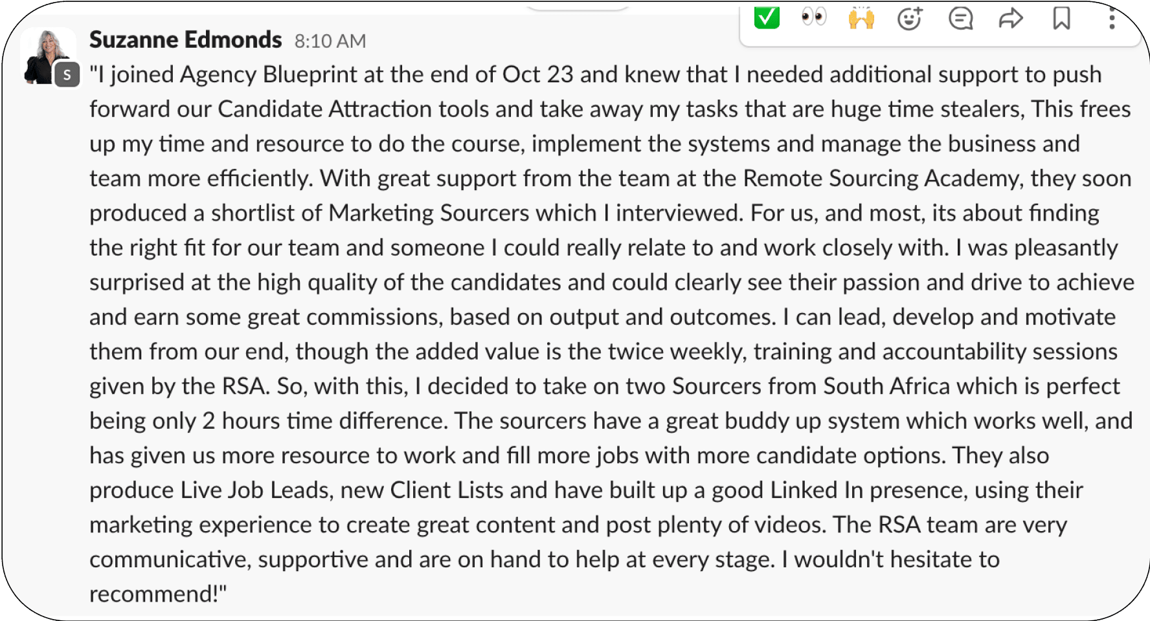Open the three-dot more actions menu
The width and height of the screenshot is (1150, 621).
1112,18
